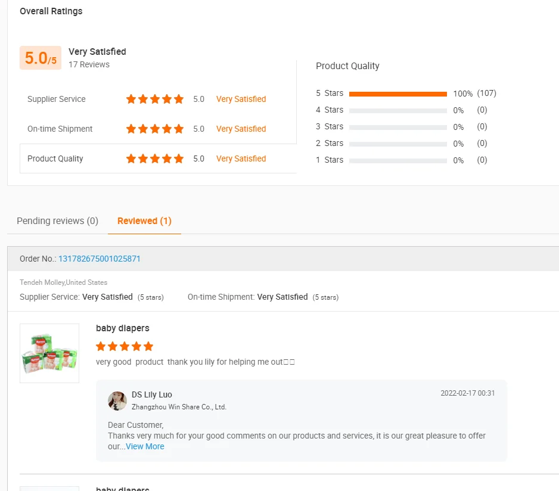Viewport: 559px width, 491px height.
Task: Click the 4 Stars rating bar
Action: tap(397, 110)
